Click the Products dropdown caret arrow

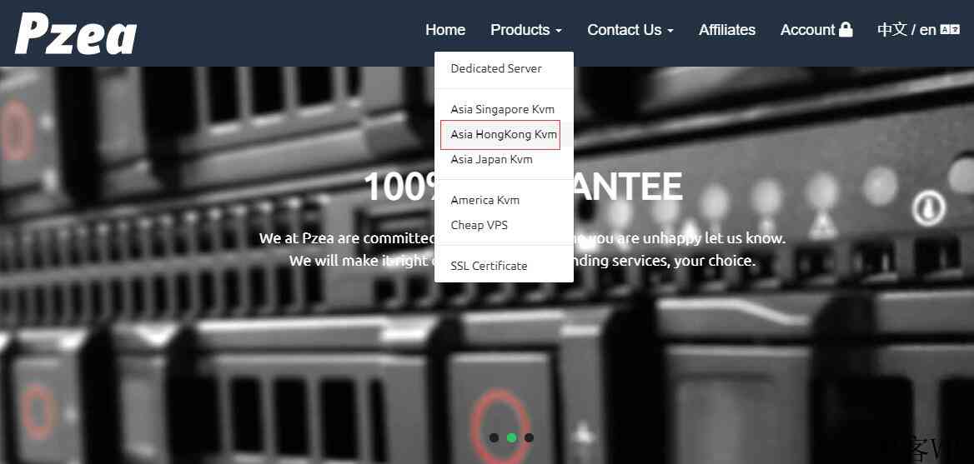pyautogui.click(x=559, y=31)
